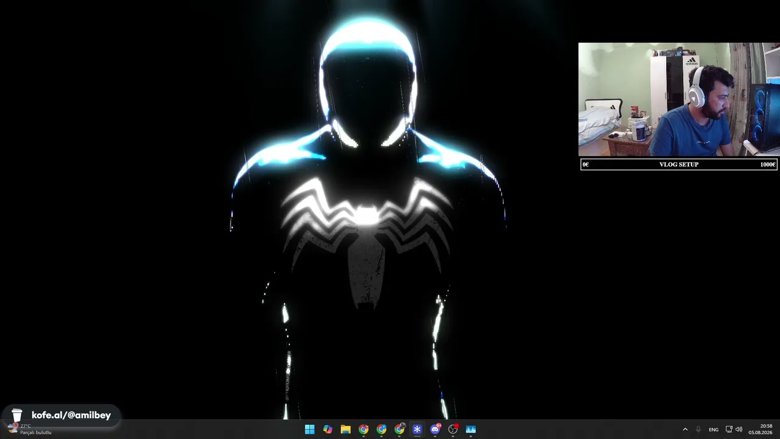
Task: Switch to OBS Studio in the taskbar
Action: pos(453,429)
